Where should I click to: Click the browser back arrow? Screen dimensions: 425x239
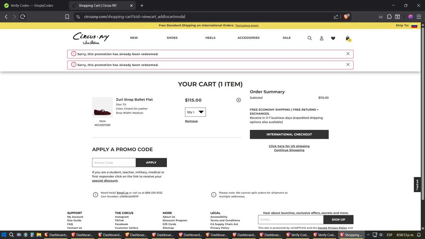point(6,17)
